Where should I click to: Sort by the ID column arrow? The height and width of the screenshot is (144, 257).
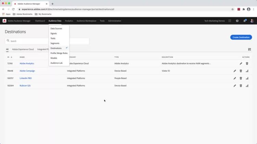(x=11, y=57)
